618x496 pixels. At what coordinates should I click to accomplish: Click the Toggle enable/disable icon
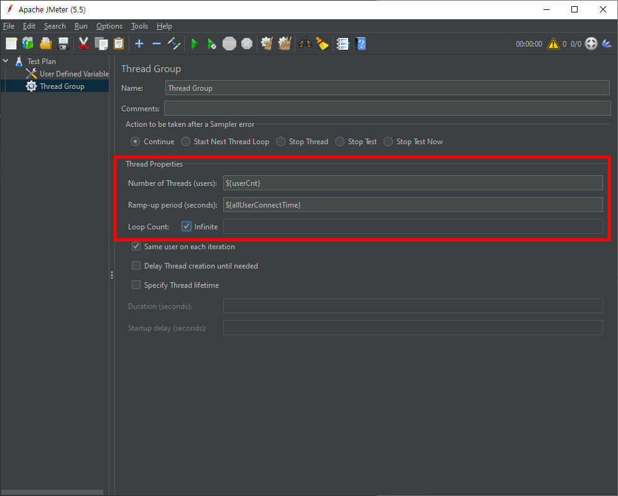tap(174, 44)
